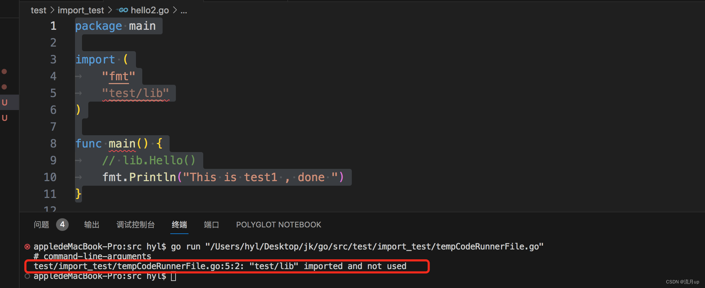Click the '# command-line-arguments' terminal line
The height and width of the screenshot is (288, 705).
pos(93,256)
